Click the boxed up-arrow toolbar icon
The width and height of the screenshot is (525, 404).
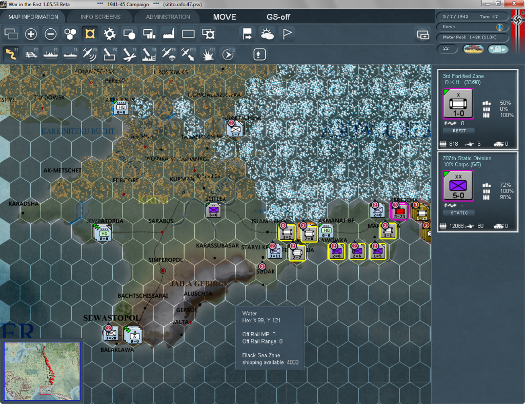tap(259, 54)
